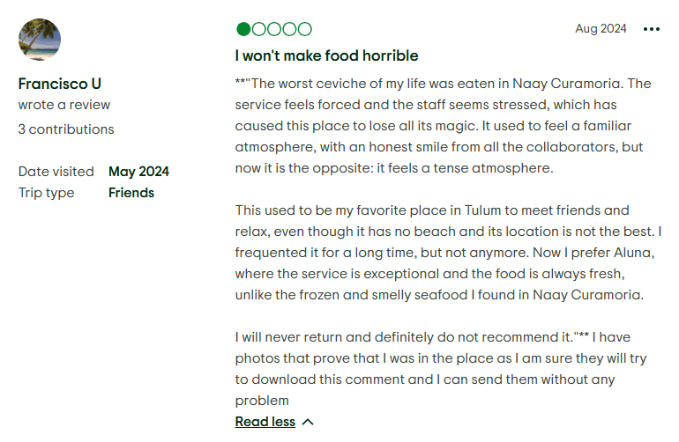Click the second empty rating bubble
679x442 pixels.
(x=258, y=29)
